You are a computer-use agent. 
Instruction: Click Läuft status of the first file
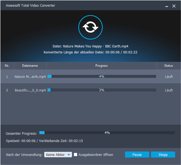pos(169,77)
